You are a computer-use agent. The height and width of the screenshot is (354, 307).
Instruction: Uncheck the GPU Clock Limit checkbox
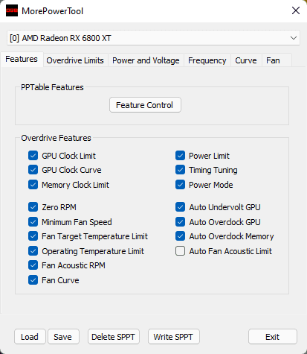tap(33, 156)
